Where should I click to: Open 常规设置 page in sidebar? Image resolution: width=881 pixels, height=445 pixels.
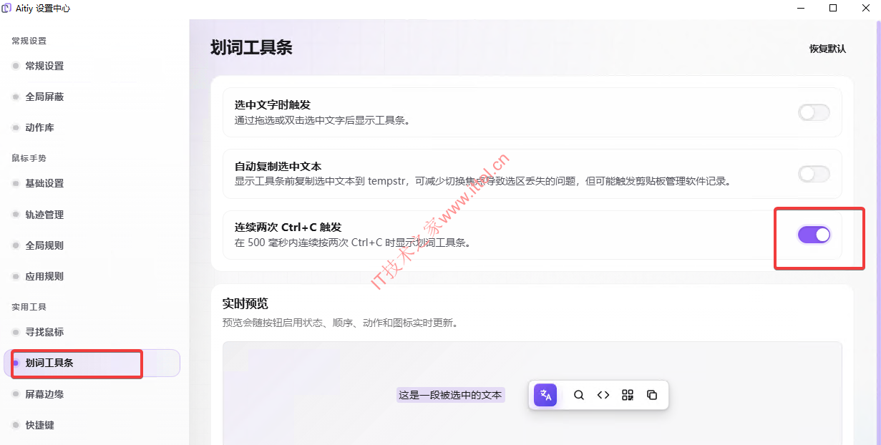(x=92, y=66)
